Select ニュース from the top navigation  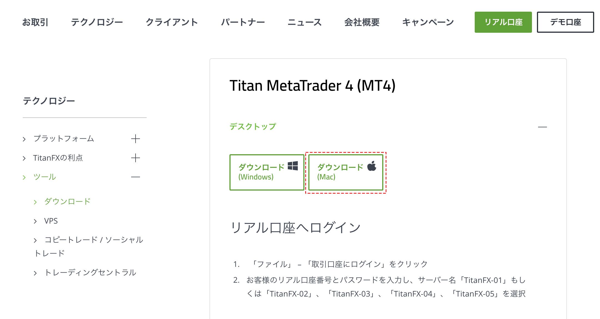pyautogui.click(x=304, y=22)
